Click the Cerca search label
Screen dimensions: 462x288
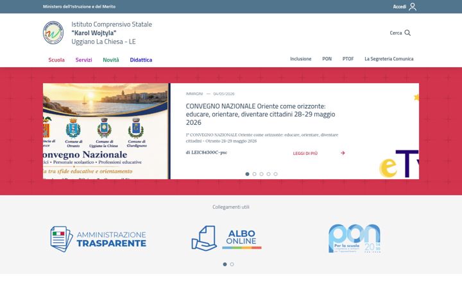click(396, 33)
